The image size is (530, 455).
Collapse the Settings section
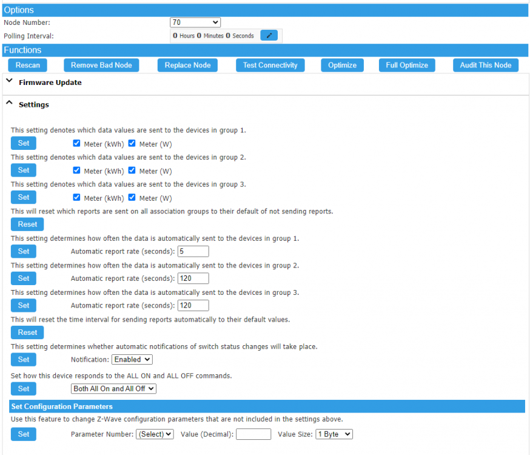pos(33,105)
